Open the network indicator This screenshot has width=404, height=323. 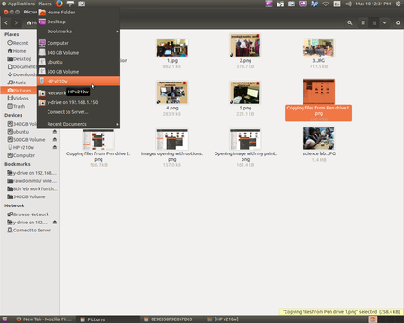[326, 4]
